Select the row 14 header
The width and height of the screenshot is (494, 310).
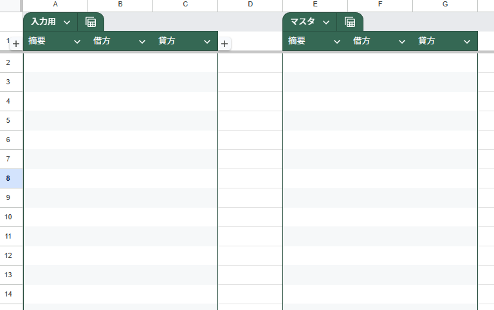(8, 294)
